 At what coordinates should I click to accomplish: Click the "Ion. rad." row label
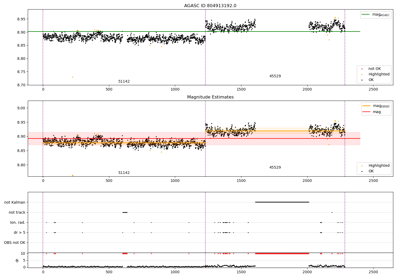pos(18,223)
